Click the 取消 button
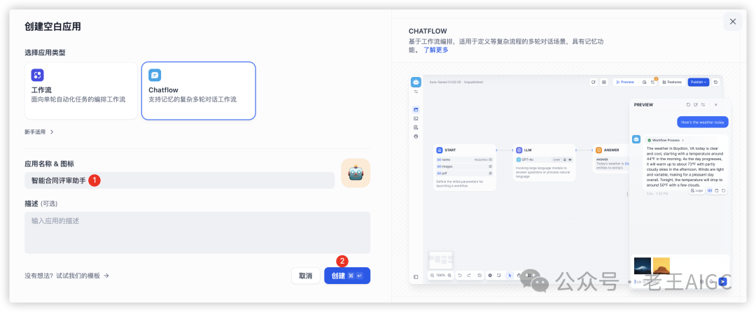Viewport: 756px width, 312px height. pyautogui.click(x=306, y=276)
